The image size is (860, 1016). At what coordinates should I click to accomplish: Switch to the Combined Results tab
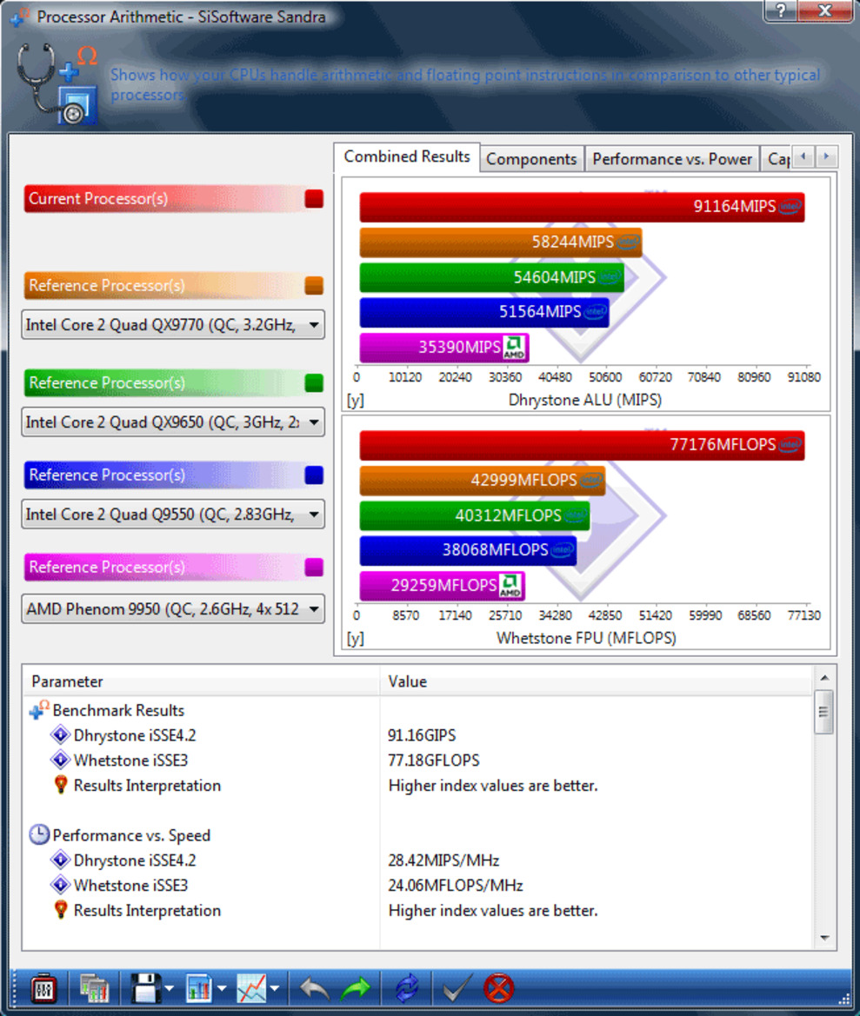point(407,156)
